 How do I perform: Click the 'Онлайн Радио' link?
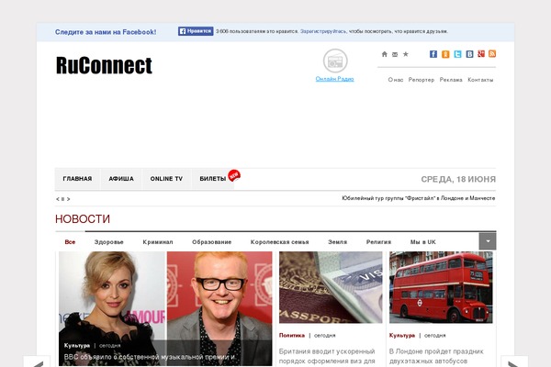[335, 79]
